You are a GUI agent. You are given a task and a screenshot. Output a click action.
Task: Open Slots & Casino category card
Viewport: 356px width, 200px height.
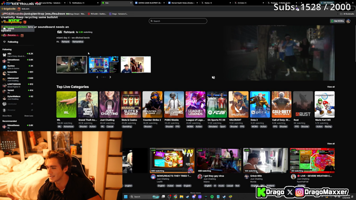click(131, 104)
